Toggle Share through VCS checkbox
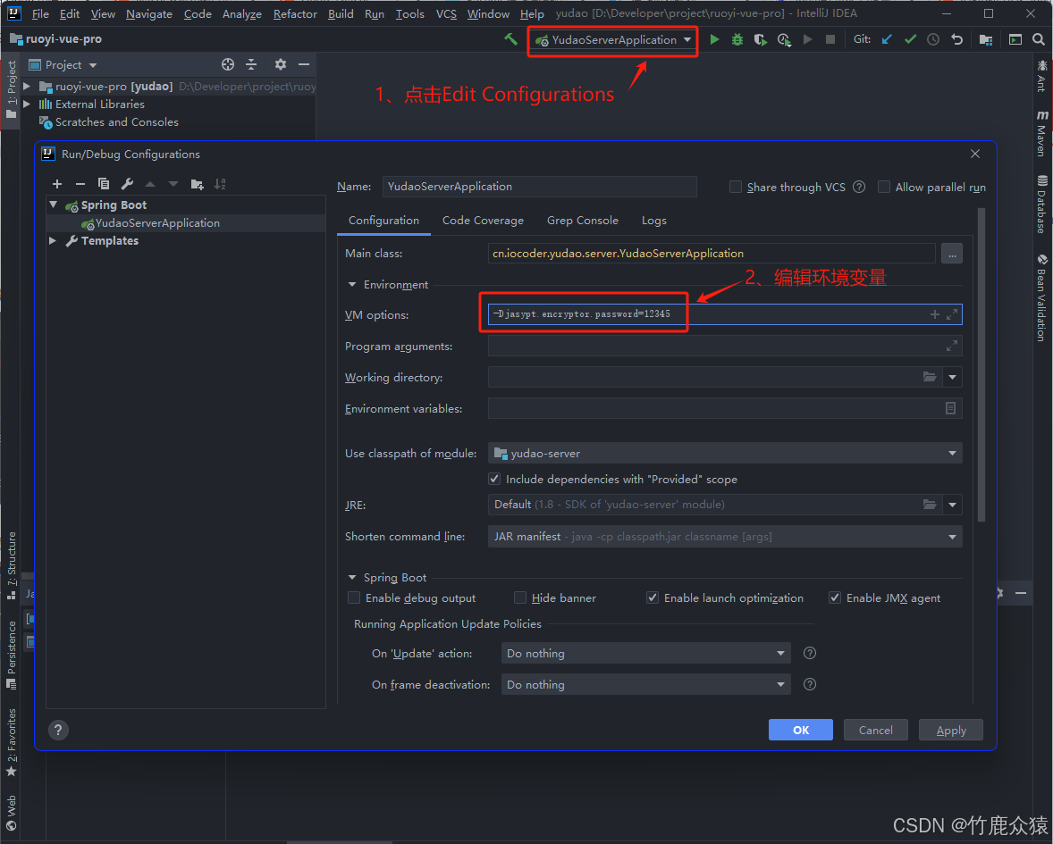 pos(736,188)
